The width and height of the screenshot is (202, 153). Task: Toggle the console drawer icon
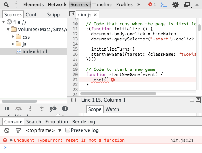click(164, 5)
